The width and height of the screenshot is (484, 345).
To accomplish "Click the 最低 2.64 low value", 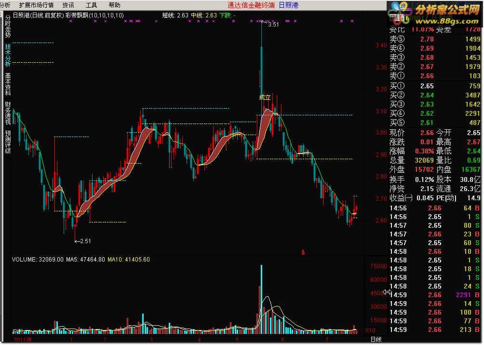I will coord(474,152).
